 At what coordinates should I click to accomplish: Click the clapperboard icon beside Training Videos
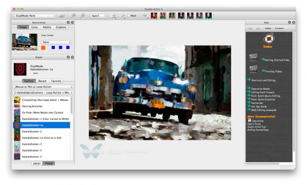(x=253, y=70)
